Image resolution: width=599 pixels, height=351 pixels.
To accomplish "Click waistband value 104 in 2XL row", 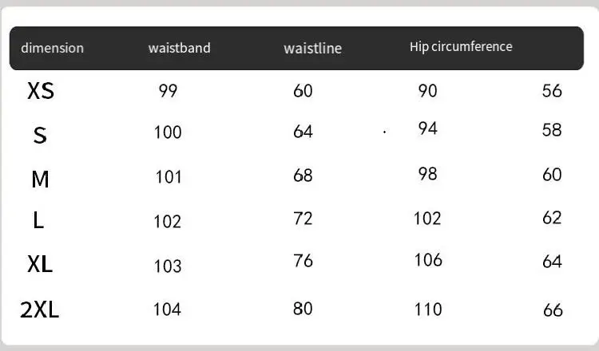I will [167, 310].
